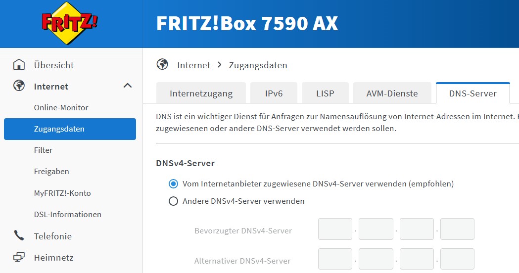Select Andere DNSv4-Server verwenden radio button
The width and height of the screenshot is (519, 273).
click(x=174, y=201)
